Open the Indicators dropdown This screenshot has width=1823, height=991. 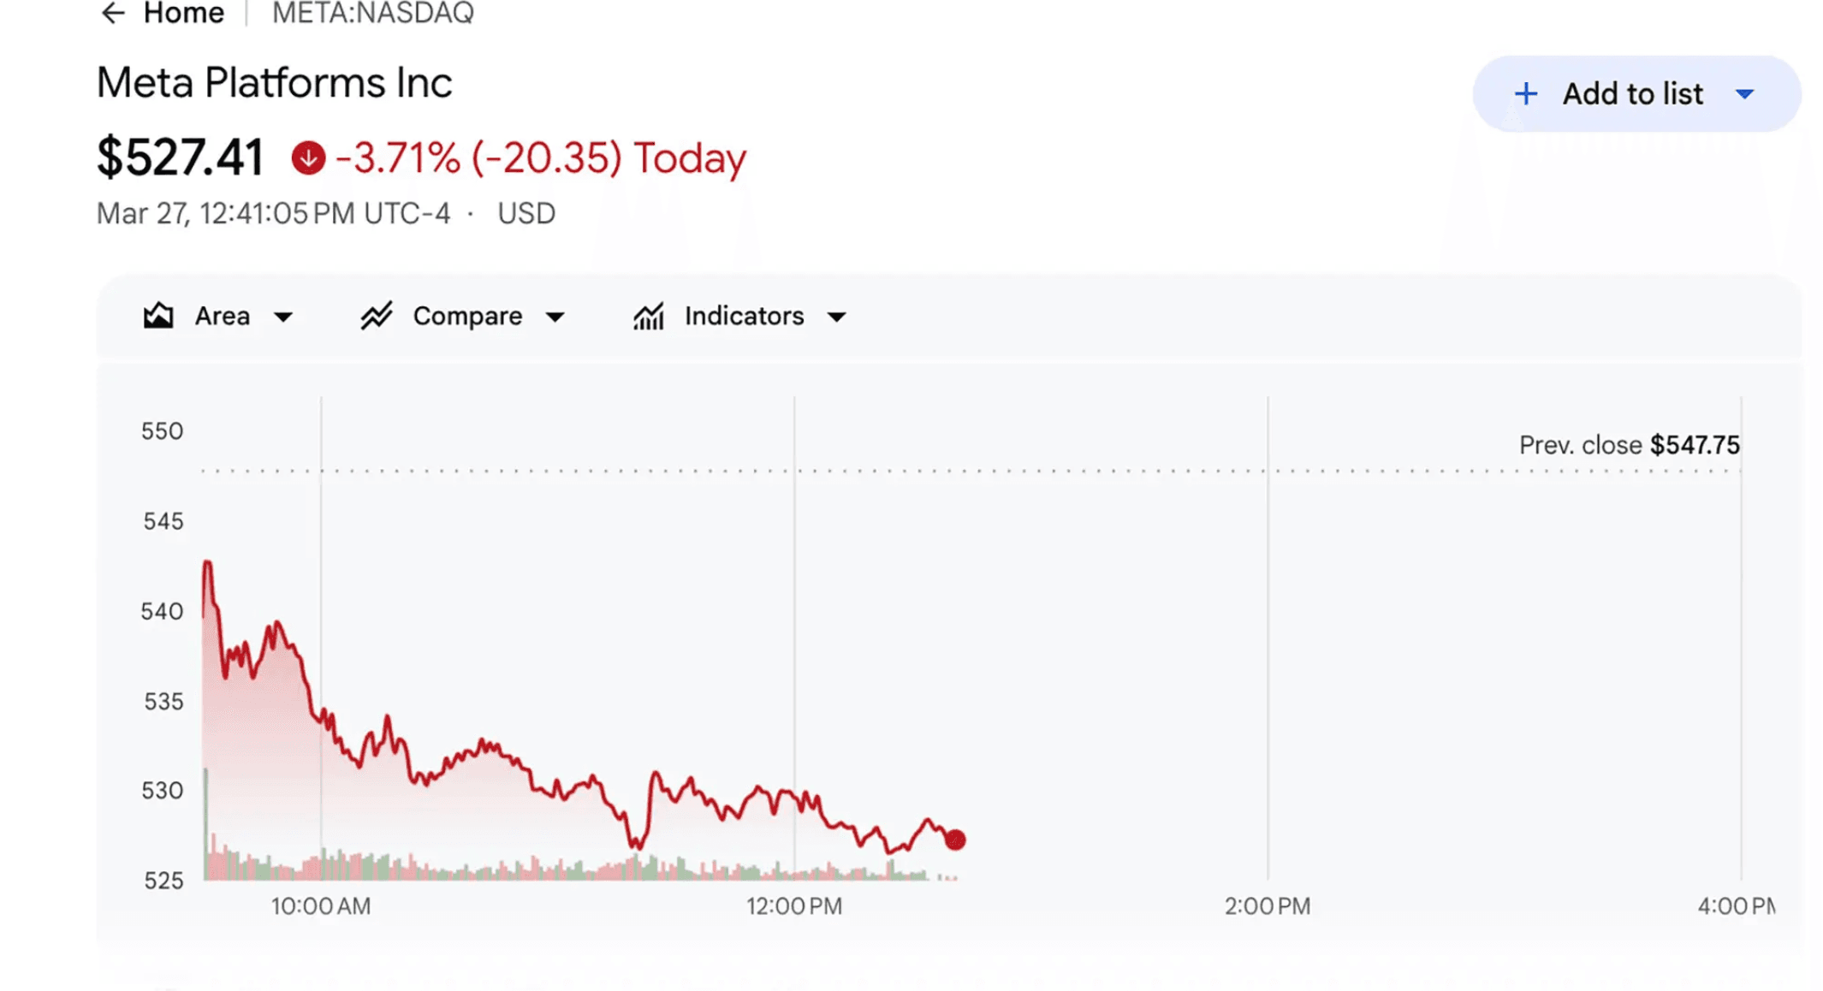[x=835, y=316]
